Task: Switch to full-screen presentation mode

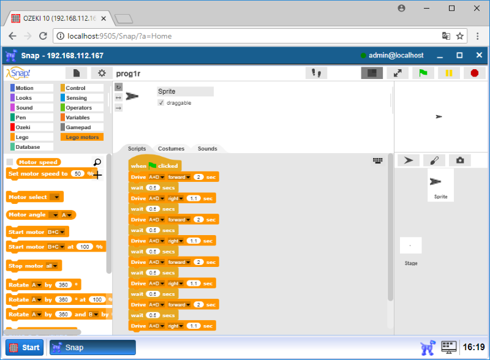Action: [398, 73]
